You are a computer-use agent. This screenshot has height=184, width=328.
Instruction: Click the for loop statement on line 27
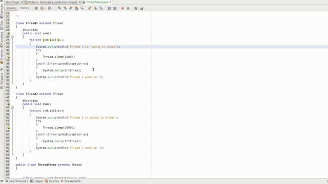[47, 40]
